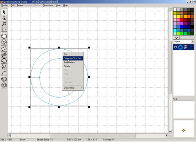Click the horizontal scrollbar right arrow

(167, 135)
